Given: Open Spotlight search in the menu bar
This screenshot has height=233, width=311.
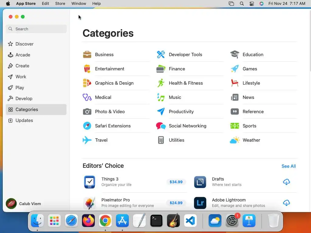Looking at the screenshot, I should click(x=241, y=4).
